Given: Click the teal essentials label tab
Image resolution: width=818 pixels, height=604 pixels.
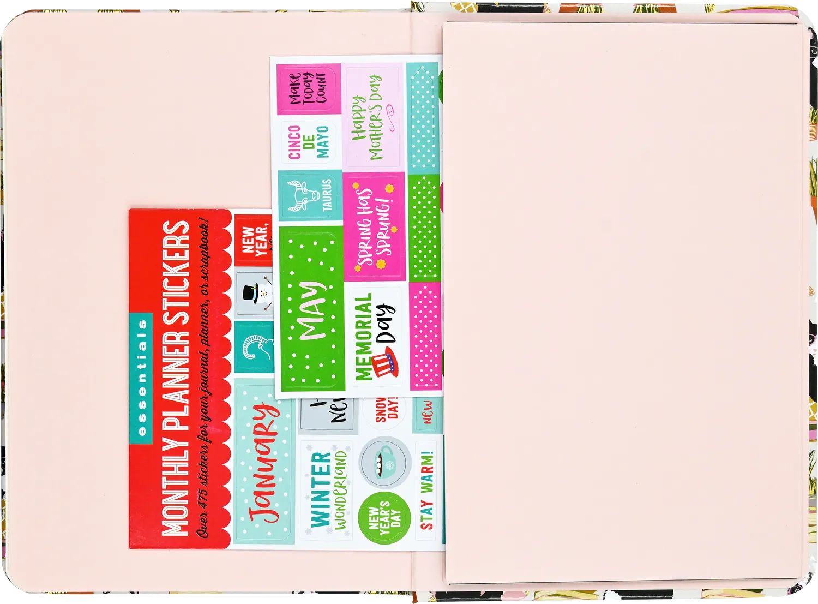Looking at the screenshot, I should click(141, 379).
